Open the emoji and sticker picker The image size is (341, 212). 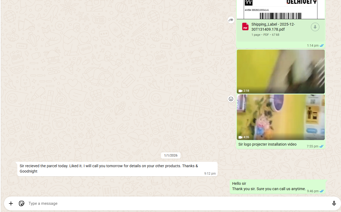(22, 203)
